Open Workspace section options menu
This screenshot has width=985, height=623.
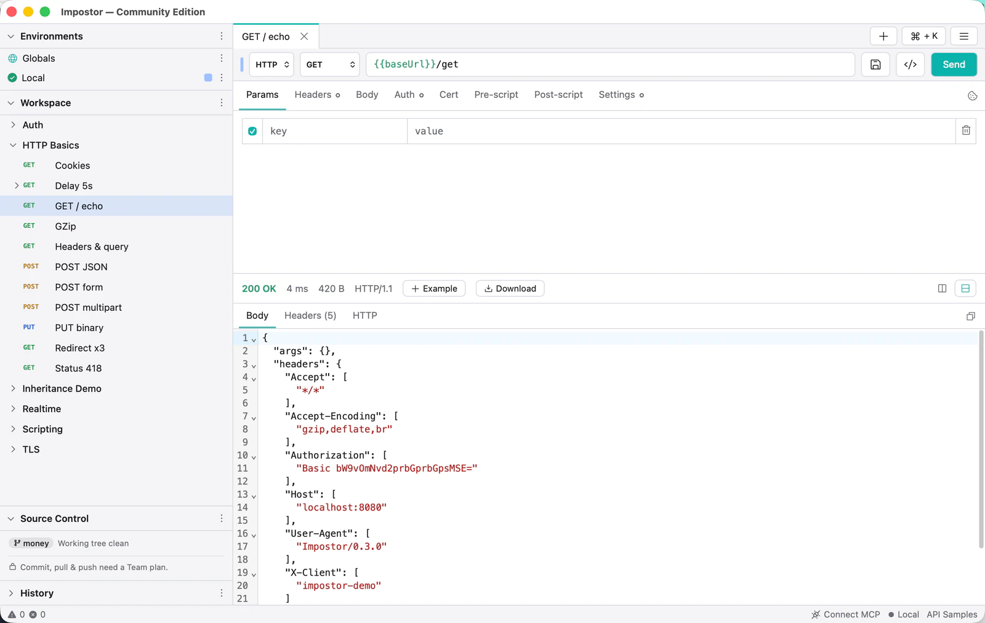pos(222,103)
